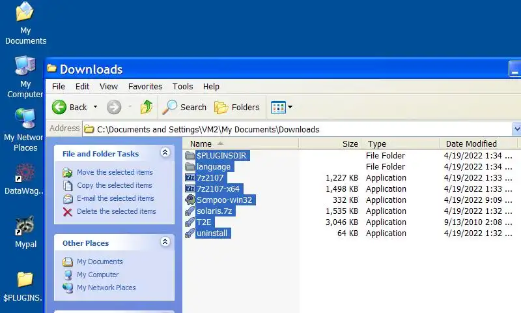The image size is (521, 313).
Task: Click E-mail the selected items link
Action: (116, 198)
